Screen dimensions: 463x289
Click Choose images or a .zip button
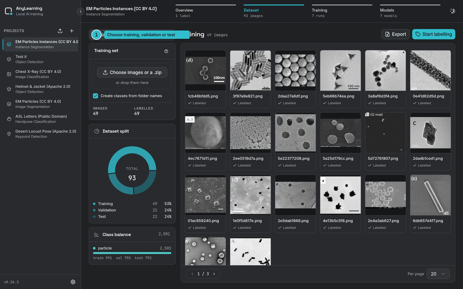point(132,72)
